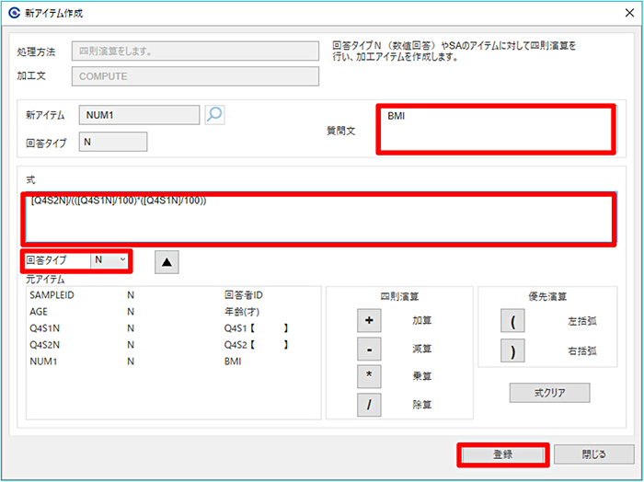Screen dimensions: 644x482
Task: Insert the multiply (乗算) asterisk operator
Action: (x=368, y=377)
